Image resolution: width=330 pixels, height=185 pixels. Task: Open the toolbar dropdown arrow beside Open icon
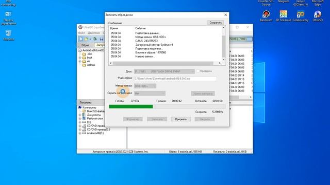point(90,39)
